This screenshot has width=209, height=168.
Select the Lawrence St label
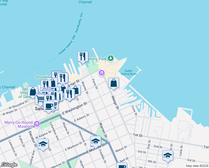13,148
